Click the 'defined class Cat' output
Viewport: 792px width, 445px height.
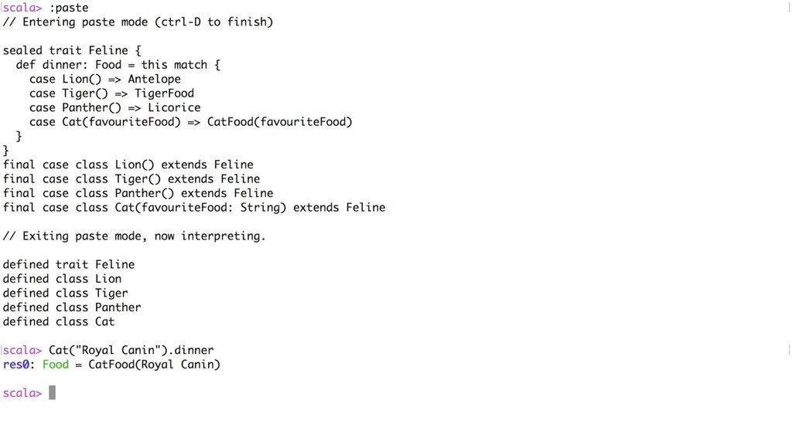click(59, 321)
